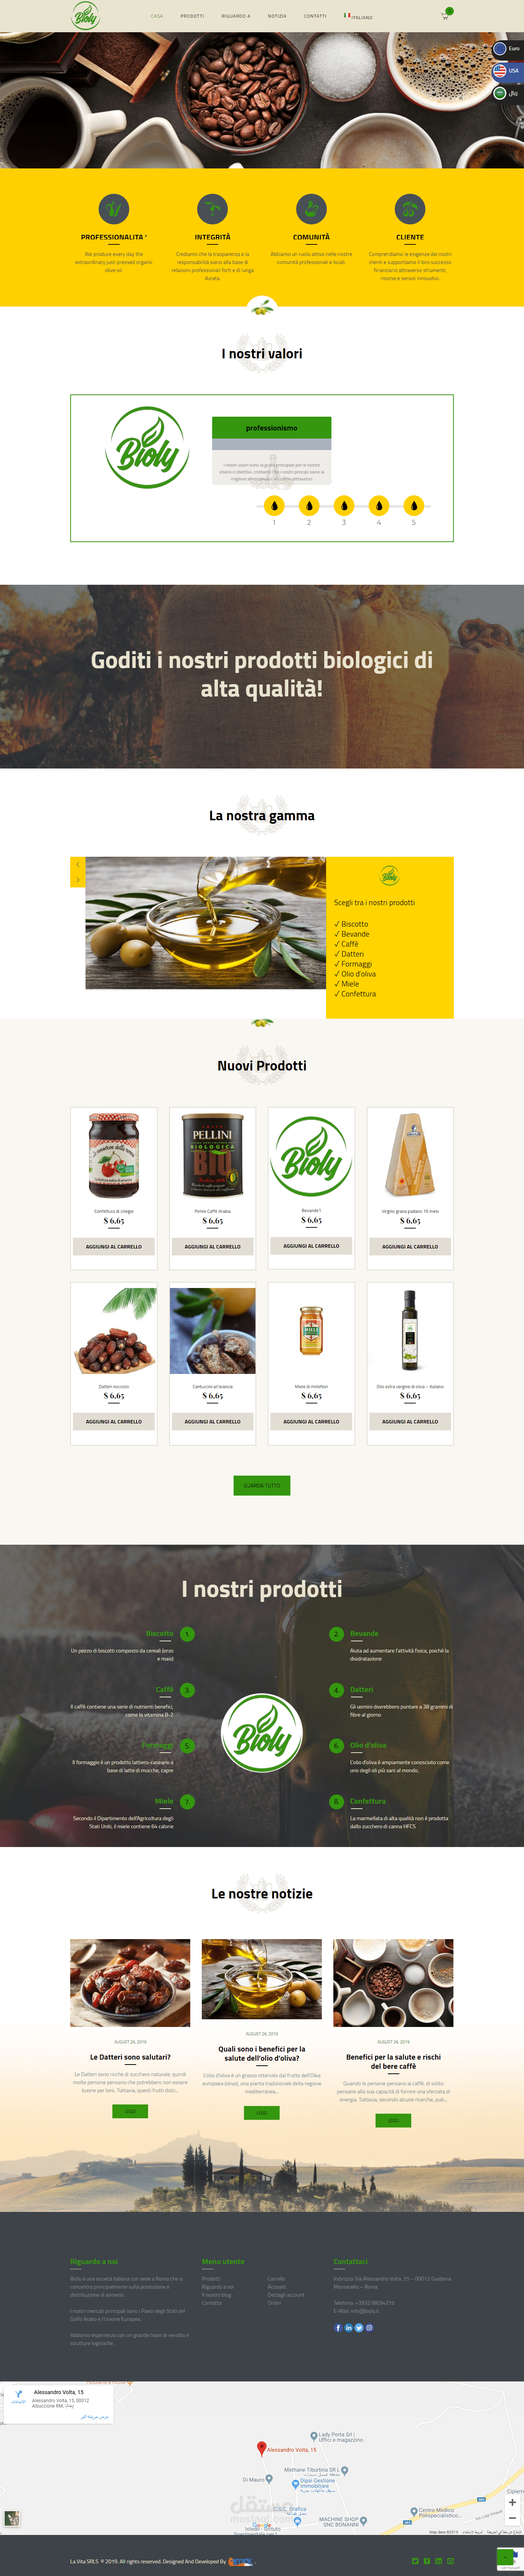Open the Facebook icon in Contattaci section
The height and width of the screenshot is (2576, 524).
[x=338, y=2328]
